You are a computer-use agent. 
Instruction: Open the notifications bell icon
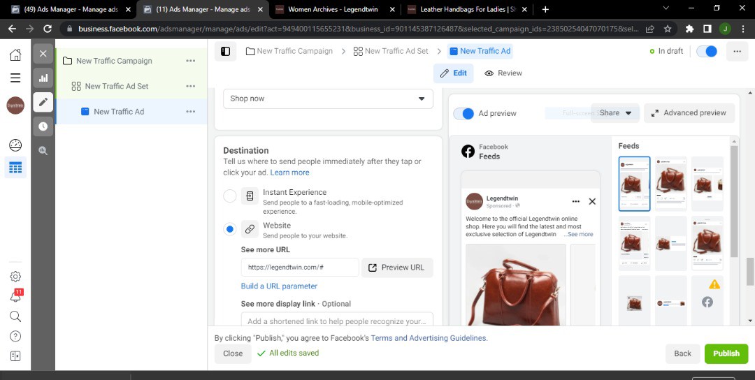pyautogui.click(x=15, y=297)
